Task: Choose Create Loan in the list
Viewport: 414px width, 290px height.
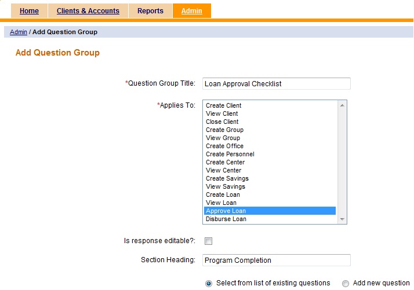Action: (x=223, y=194)
